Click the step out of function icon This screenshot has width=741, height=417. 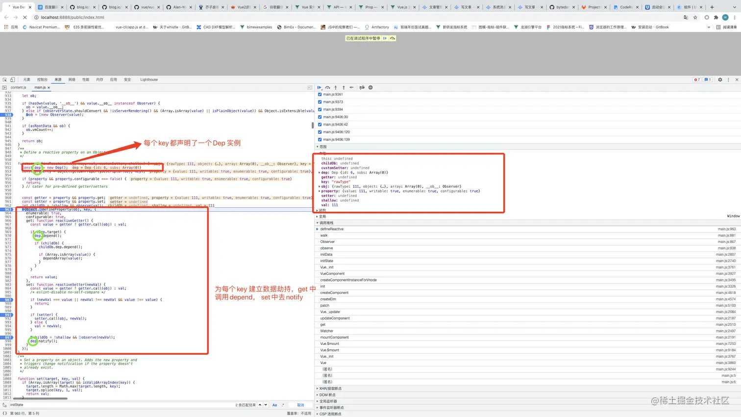click(x=344, y=88)
